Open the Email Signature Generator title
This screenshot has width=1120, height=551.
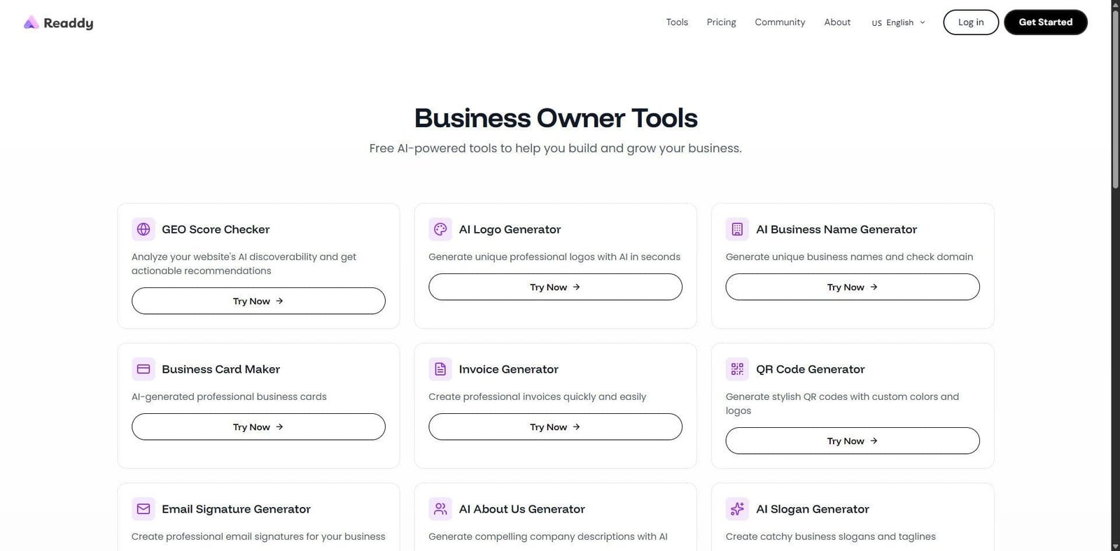[x=236, y=509]
